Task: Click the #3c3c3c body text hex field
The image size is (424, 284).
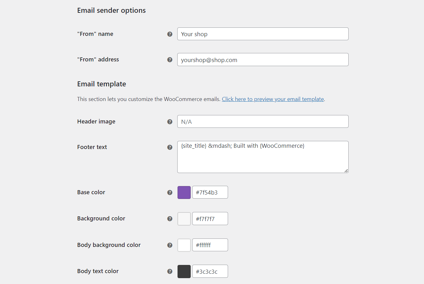Action: pos(210,271)
